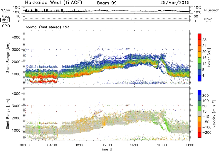Click 'normal (fast stereo) 153' text

47,27
